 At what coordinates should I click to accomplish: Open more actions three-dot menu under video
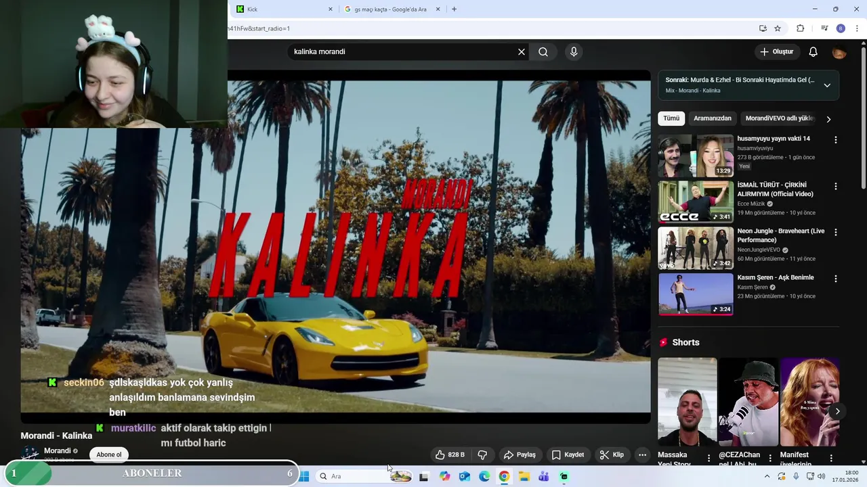coord(642,455)
